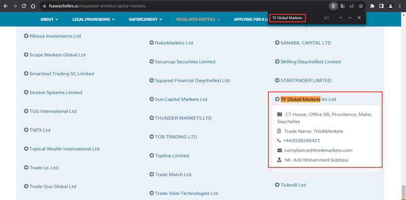Expand the TOB TRADING LTD entry

[x=173, y=137]
